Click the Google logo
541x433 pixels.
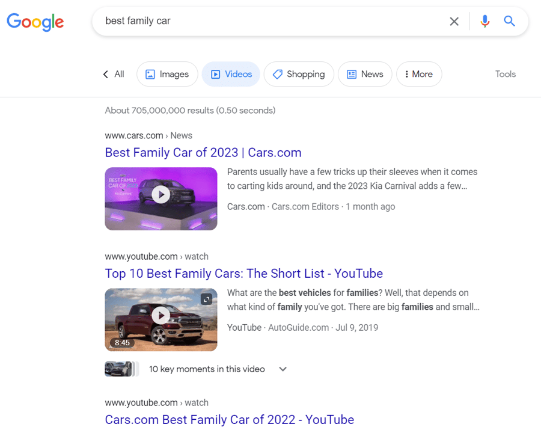point(35,22)
